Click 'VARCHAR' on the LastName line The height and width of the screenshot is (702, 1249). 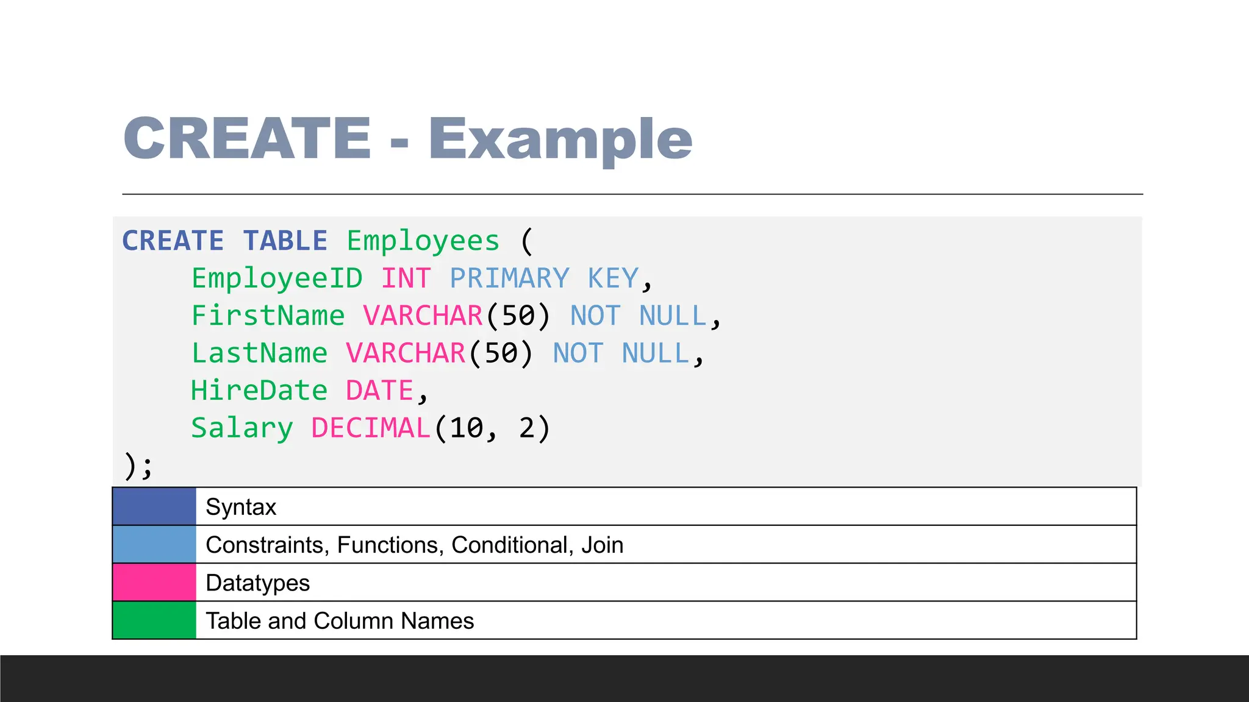pyautogui.click(x=406, y=353)
